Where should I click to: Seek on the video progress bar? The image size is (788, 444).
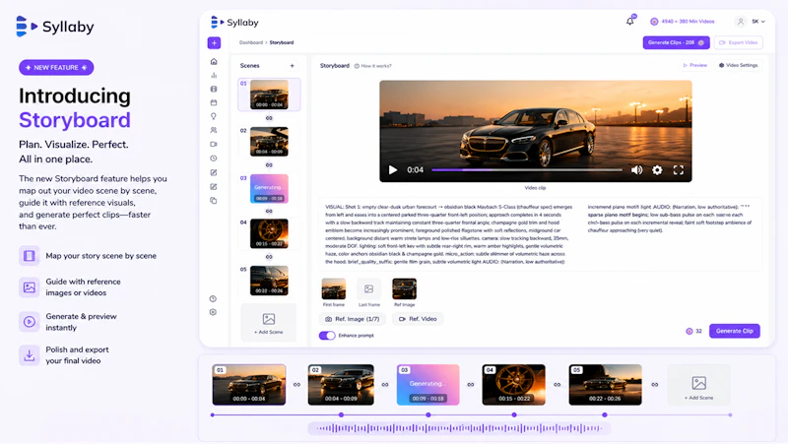(526, 169)
